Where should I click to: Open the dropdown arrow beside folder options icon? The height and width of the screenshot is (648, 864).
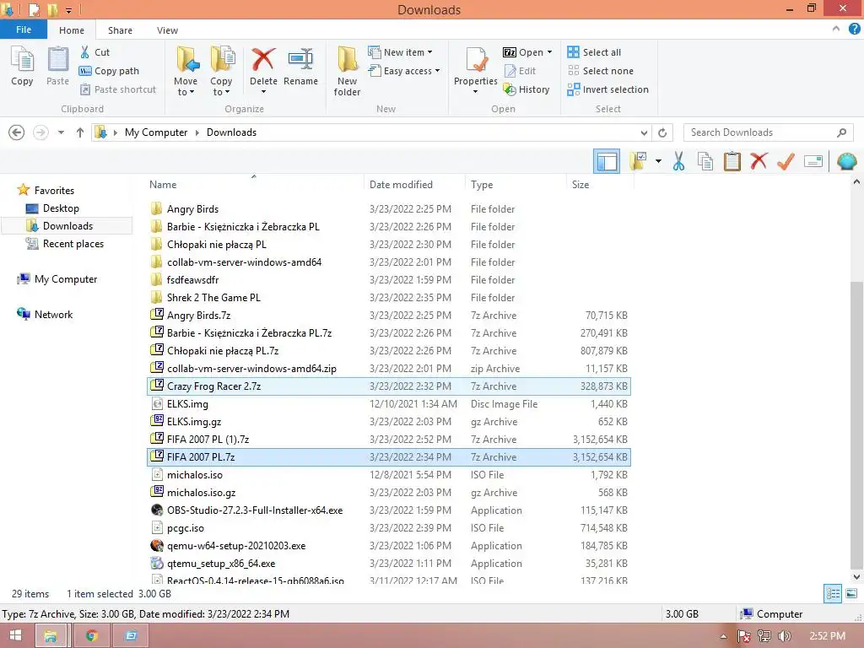coord(658,161)
